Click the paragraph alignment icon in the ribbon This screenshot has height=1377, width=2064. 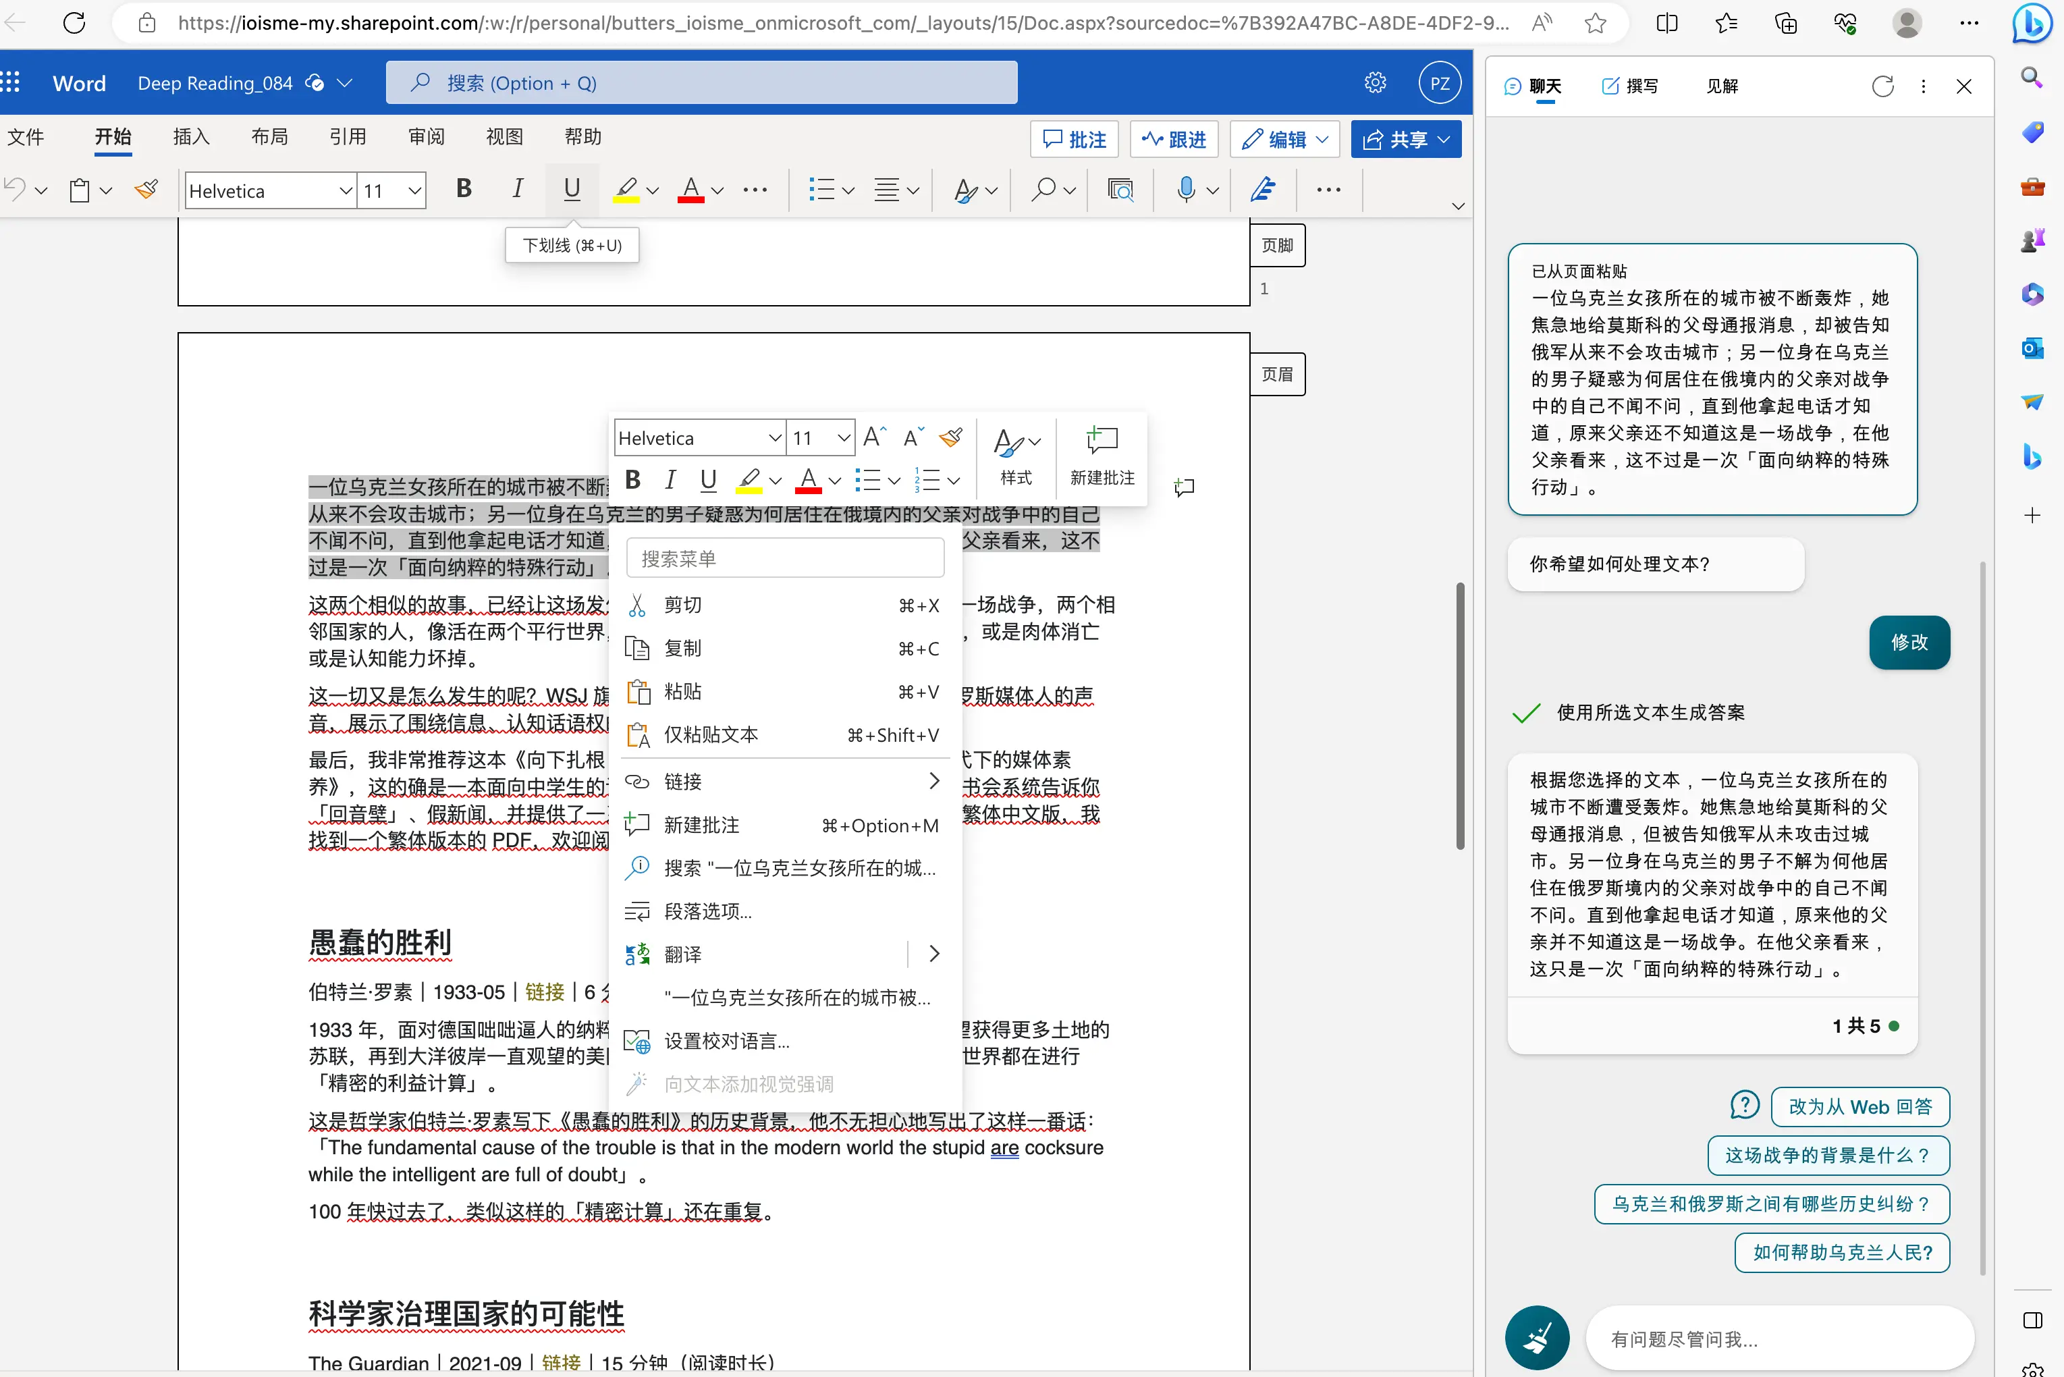tap(887, 189)
